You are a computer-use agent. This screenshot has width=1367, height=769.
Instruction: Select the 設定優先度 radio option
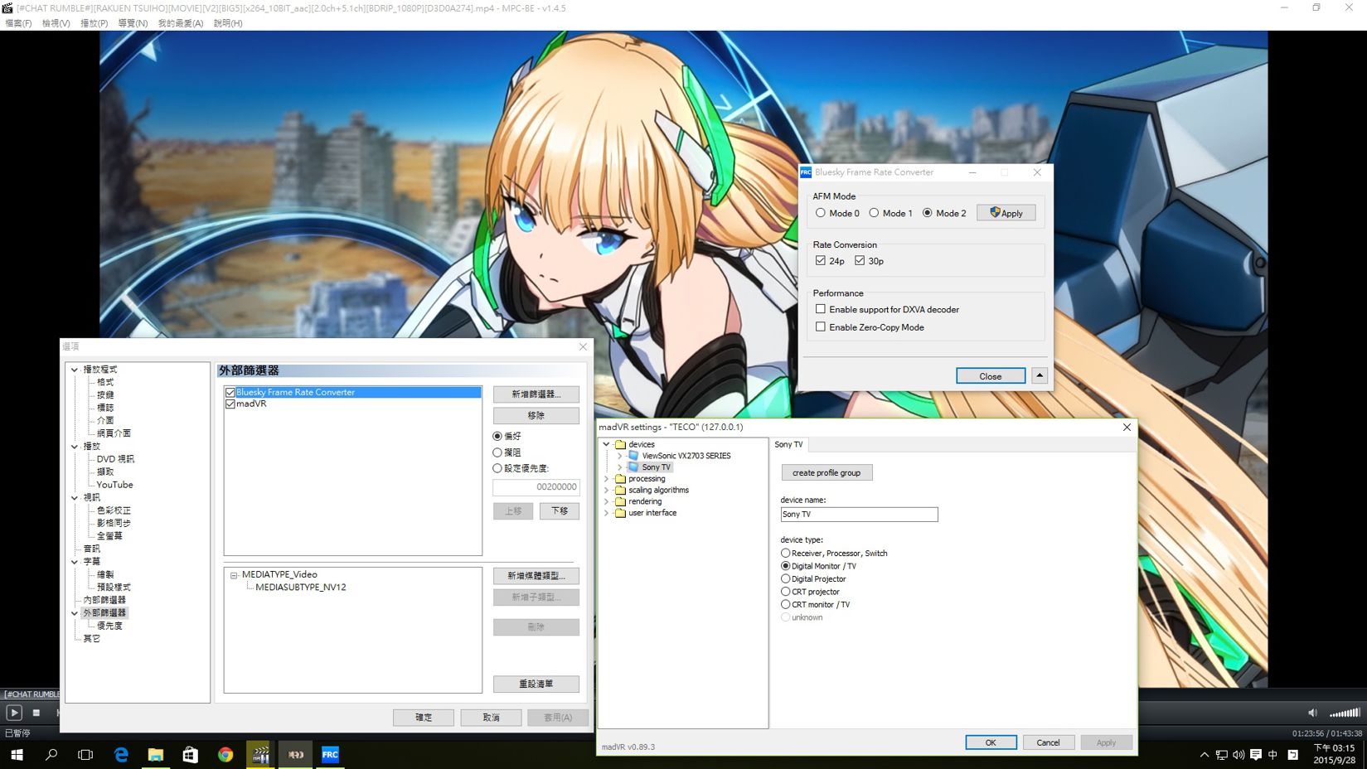point(497,468)
